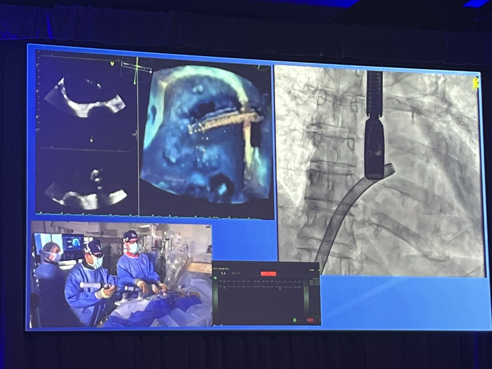Click the yellow icon at fluoroscopy top-right corner
The image size is (492, 369).
[476, 84]
